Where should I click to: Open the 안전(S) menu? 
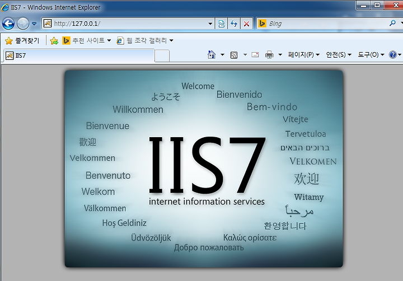[x=338, y=55]
